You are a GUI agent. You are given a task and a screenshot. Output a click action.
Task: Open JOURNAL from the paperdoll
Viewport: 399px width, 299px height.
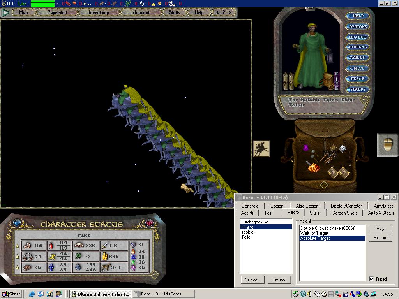pos(358,47)
